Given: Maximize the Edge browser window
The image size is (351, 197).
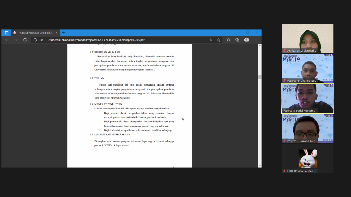Looking at the screenshot, I should click(247, 32).
